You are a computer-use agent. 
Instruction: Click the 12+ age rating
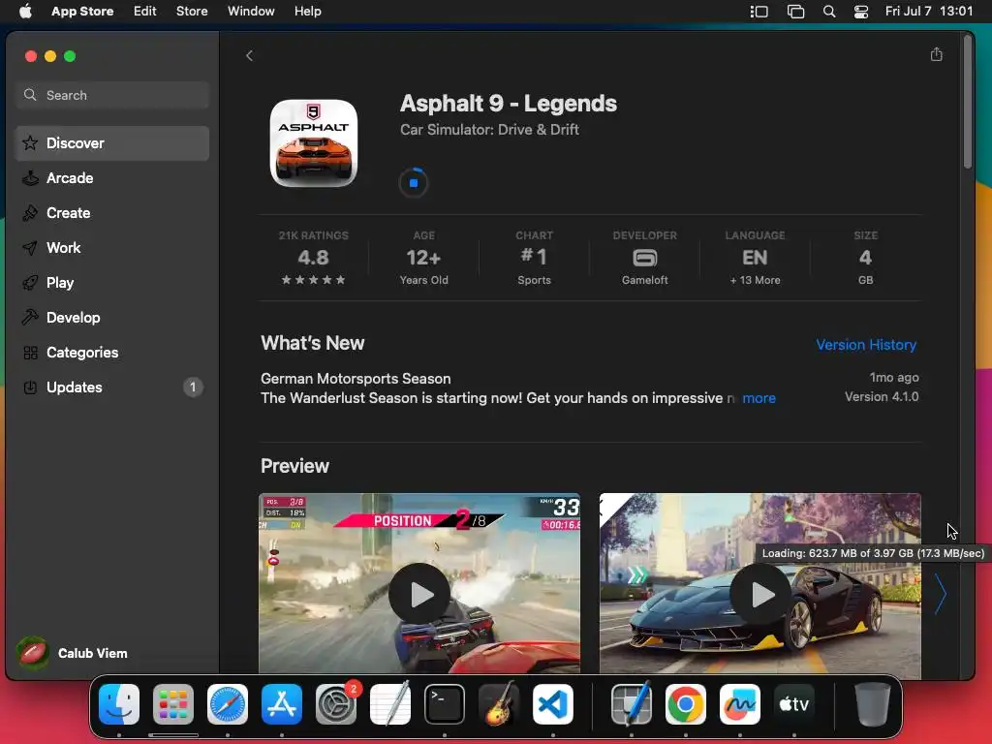pyautogui.click(x=424, y=258)
